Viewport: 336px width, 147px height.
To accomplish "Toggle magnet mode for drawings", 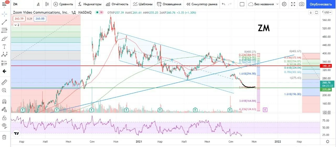I will 4,101.
